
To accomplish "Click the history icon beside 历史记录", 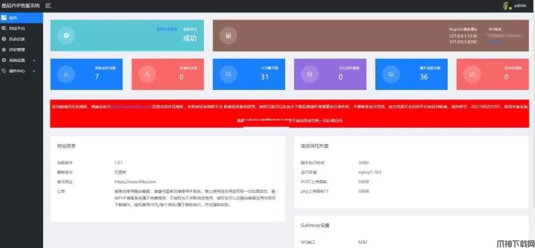I will click(4, 39).
